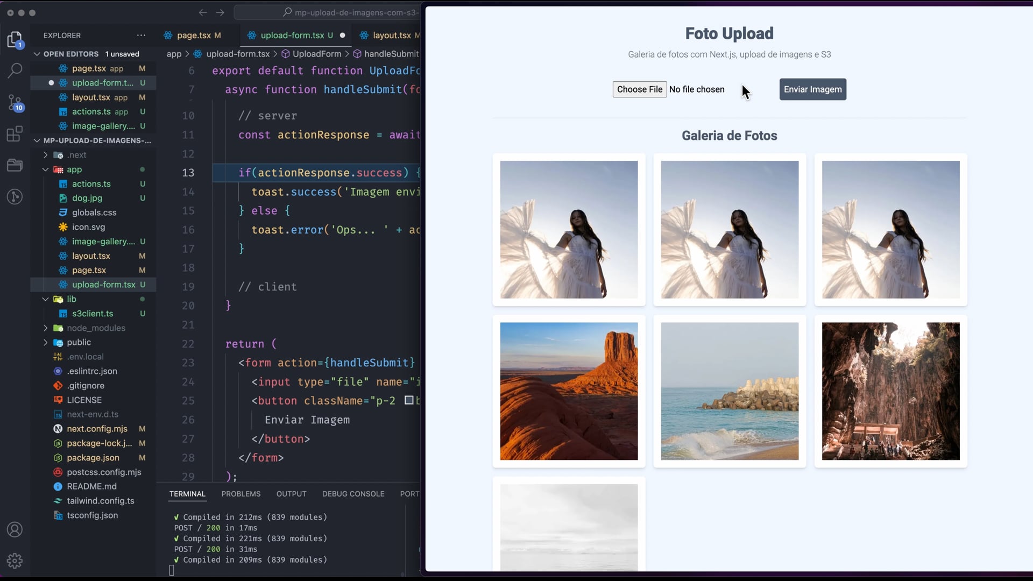1033x581 pixels.
Task: Open the Manage gear icon
Action: click(x=15, y=561)
